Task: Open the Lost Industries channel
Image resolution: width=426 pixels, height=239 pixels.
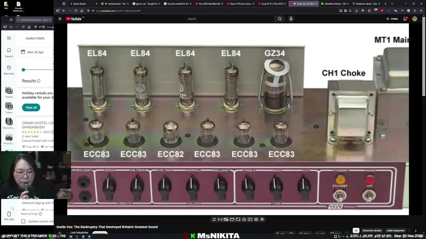Action: coord(79,233)
